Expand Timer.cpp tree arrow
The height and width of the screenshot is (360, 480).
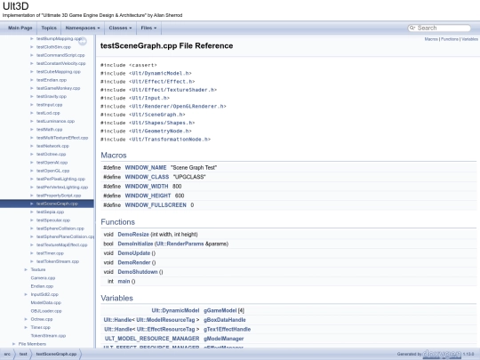click(x=26, y=327)
